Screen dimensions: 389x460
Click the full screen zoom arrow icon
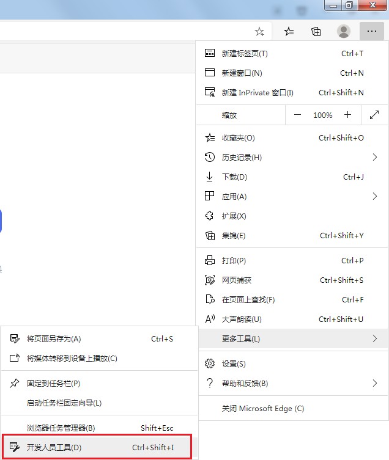click(x=374, y=115)
